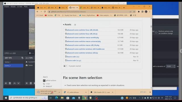Screen dimensions: 182x102
Task: Open Windows notification center
Action: [x=175, y=98]
